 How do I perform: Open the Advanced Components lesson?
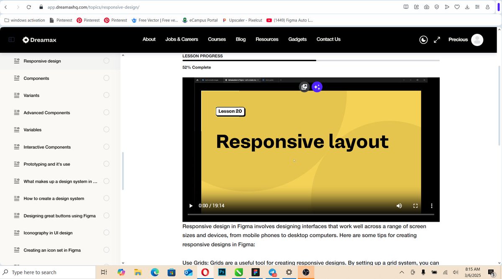point(47,113)
